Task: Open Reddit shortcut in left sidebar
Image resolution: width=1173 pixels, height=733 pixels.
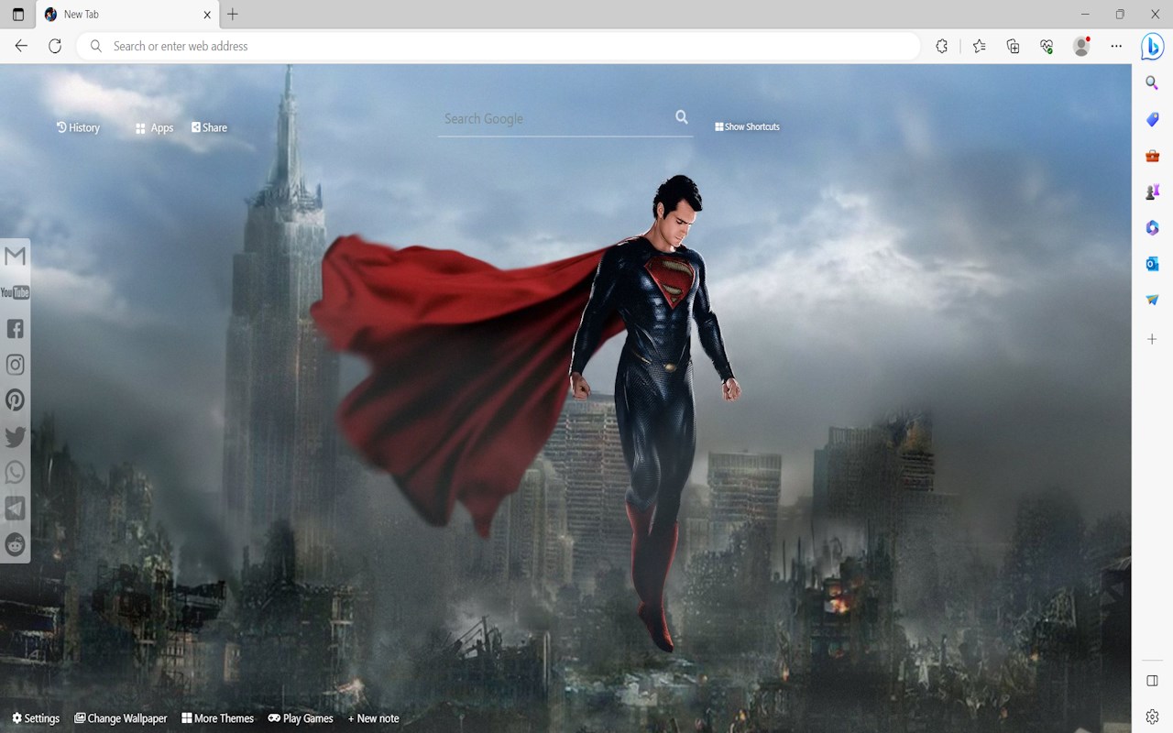Action: 15,544
